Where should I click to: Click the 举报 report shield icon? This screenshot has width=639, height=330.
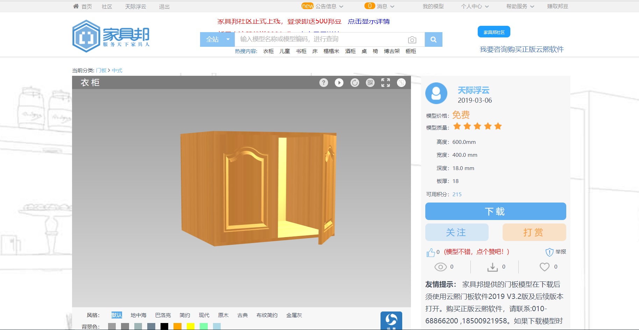point(549,252)
